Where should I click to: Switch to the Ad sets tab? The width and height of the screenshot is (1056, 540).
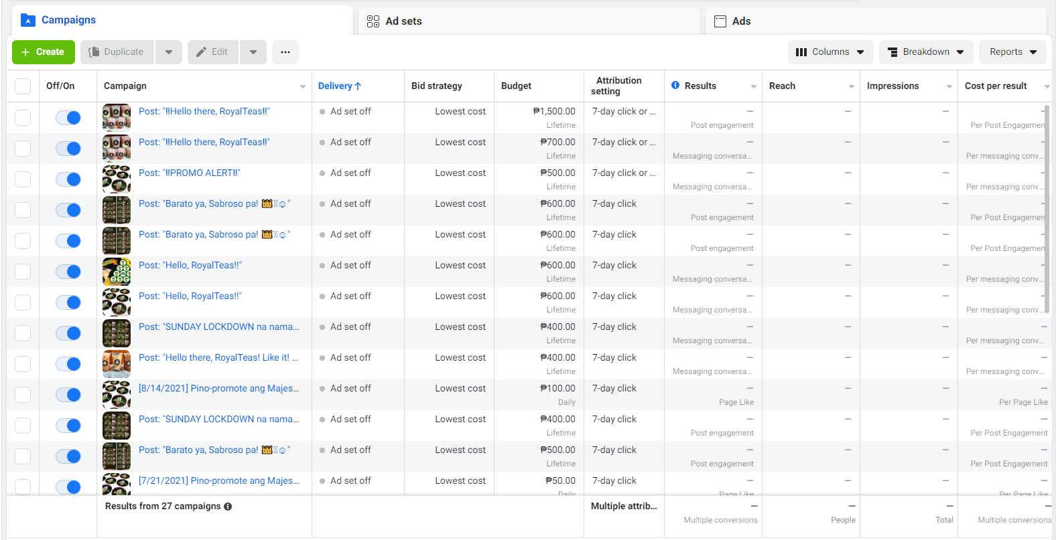point(403,21)
